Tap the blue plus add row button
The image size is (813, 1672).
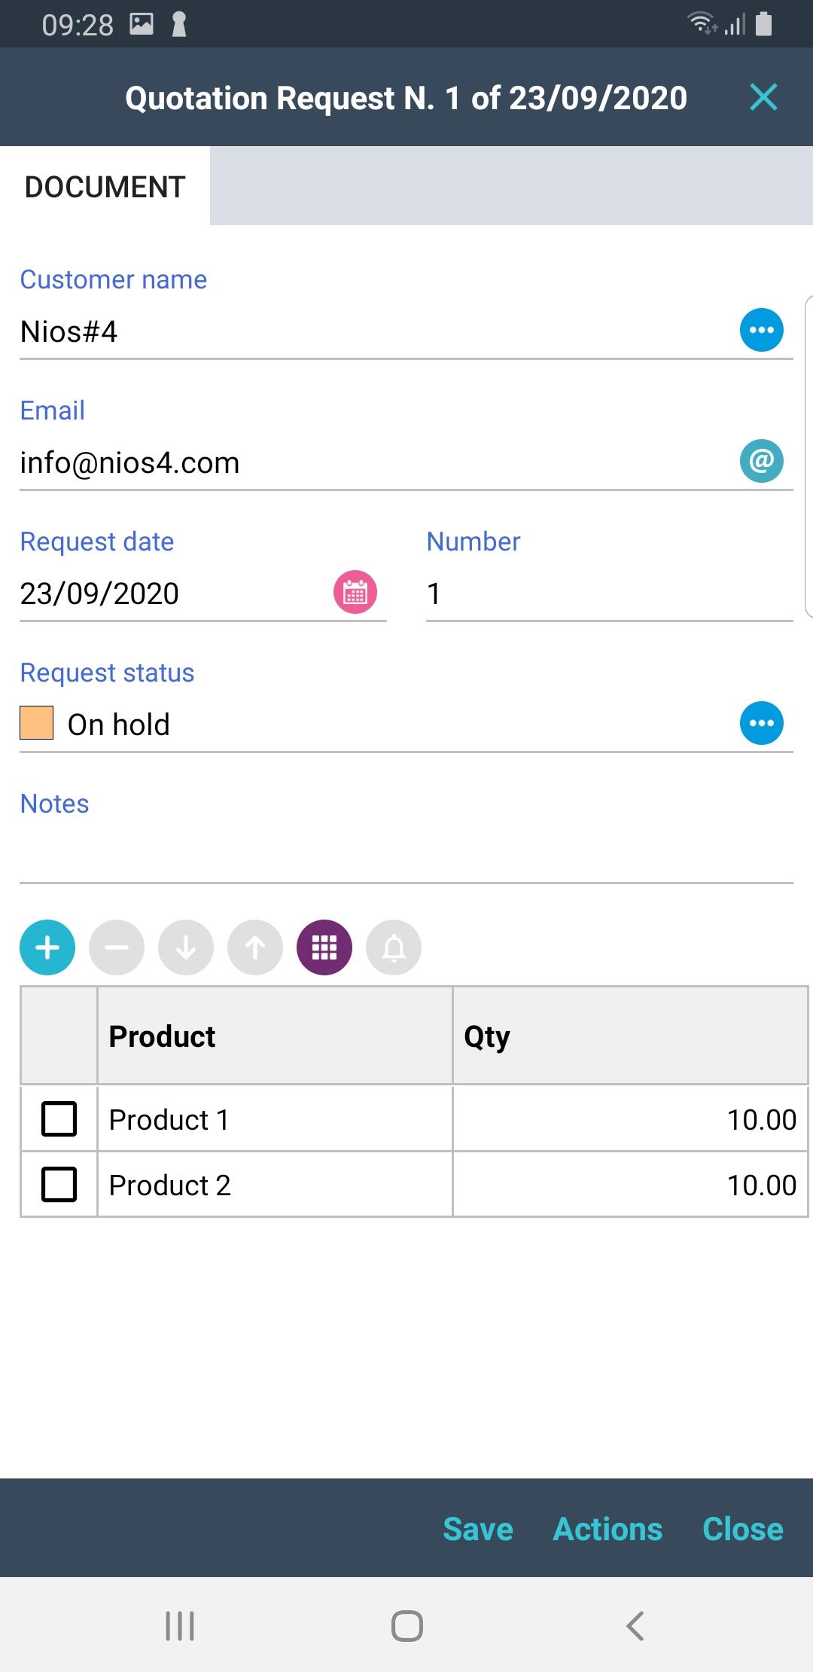pyautogui.click(x=47, y=947)
